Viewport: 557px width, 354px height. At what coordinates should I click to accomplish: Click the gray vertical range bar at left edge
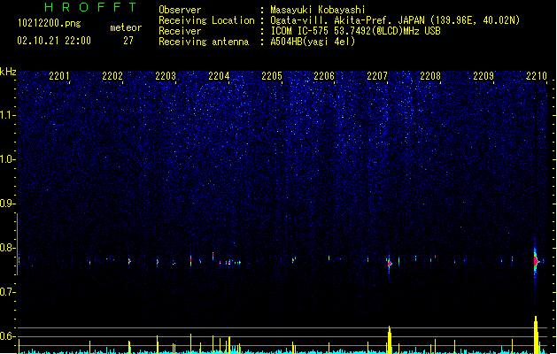click(x=18, y=243)
